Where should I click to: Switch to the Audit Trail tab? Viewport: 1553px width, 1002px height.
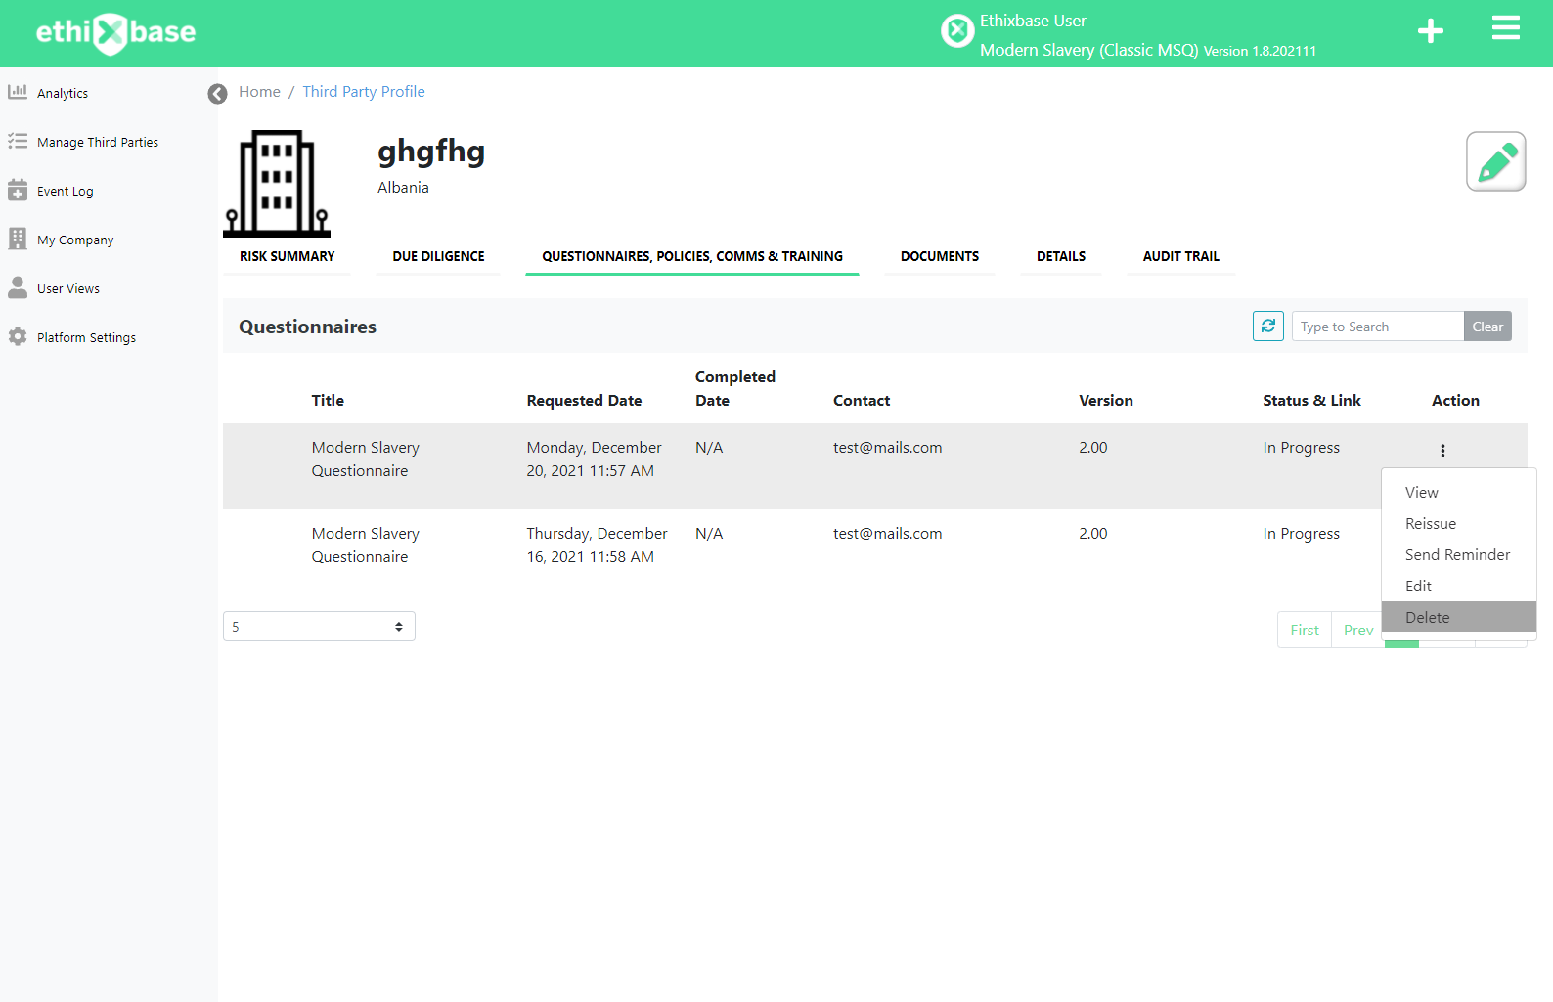click(x=1180, y=256)
